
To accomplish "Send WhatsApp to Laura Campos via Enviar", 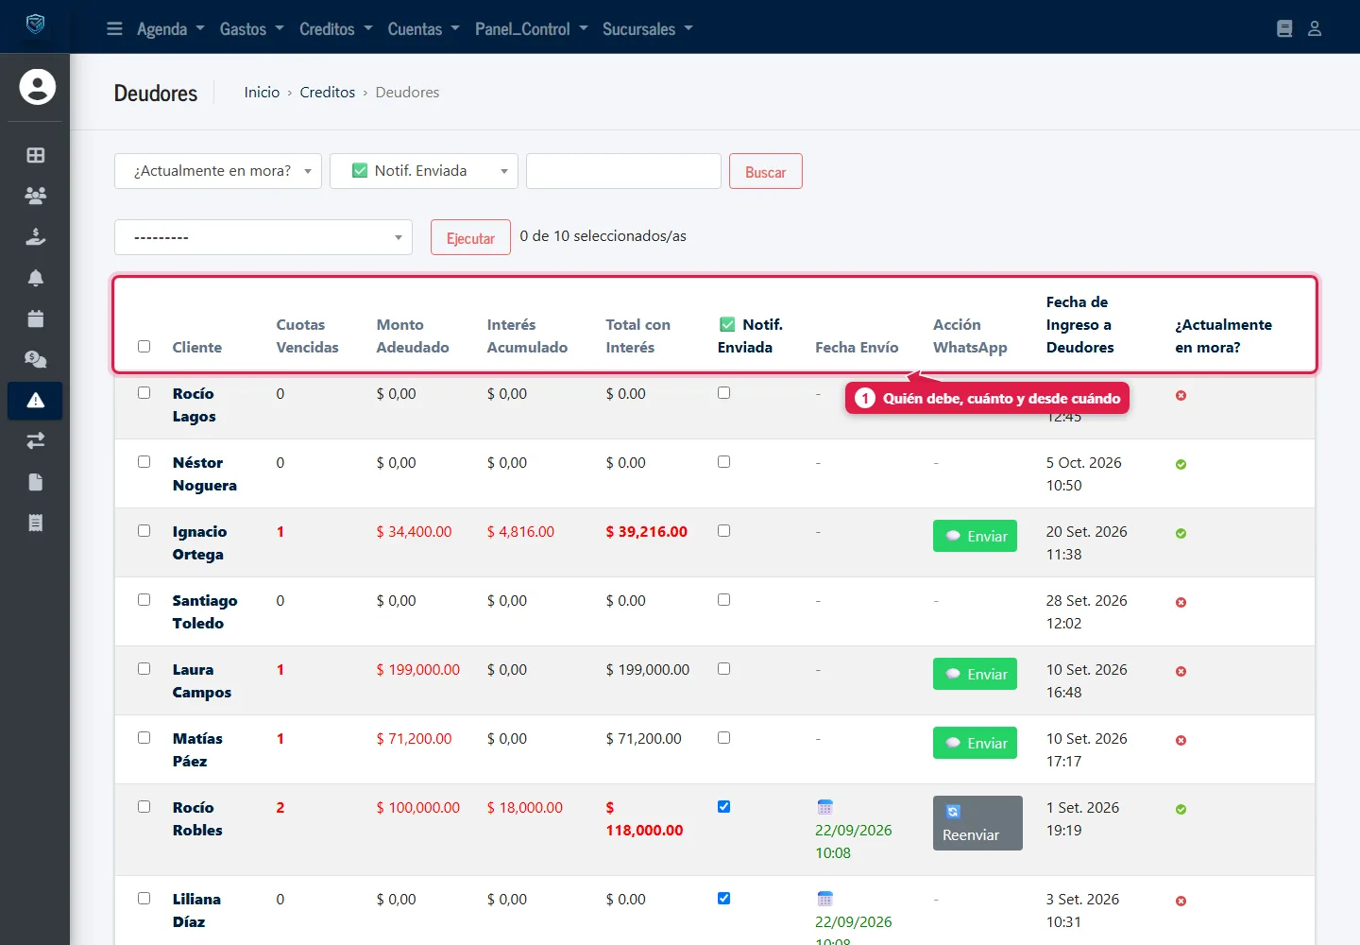I will [x=975, y=674].
